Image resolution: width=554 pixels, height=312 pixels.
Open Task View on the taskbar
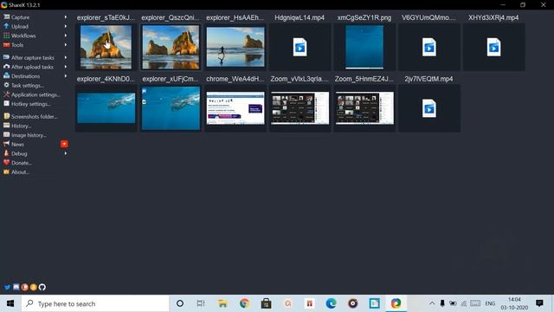tap(201, 303)
